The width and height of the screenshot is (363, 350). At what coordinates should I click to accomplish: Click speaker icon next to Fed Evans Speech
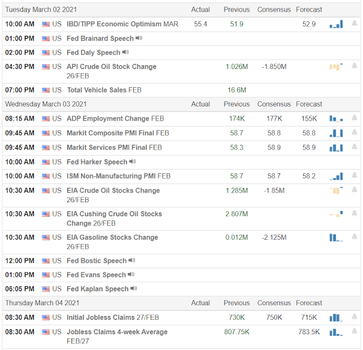pos(131,274)
